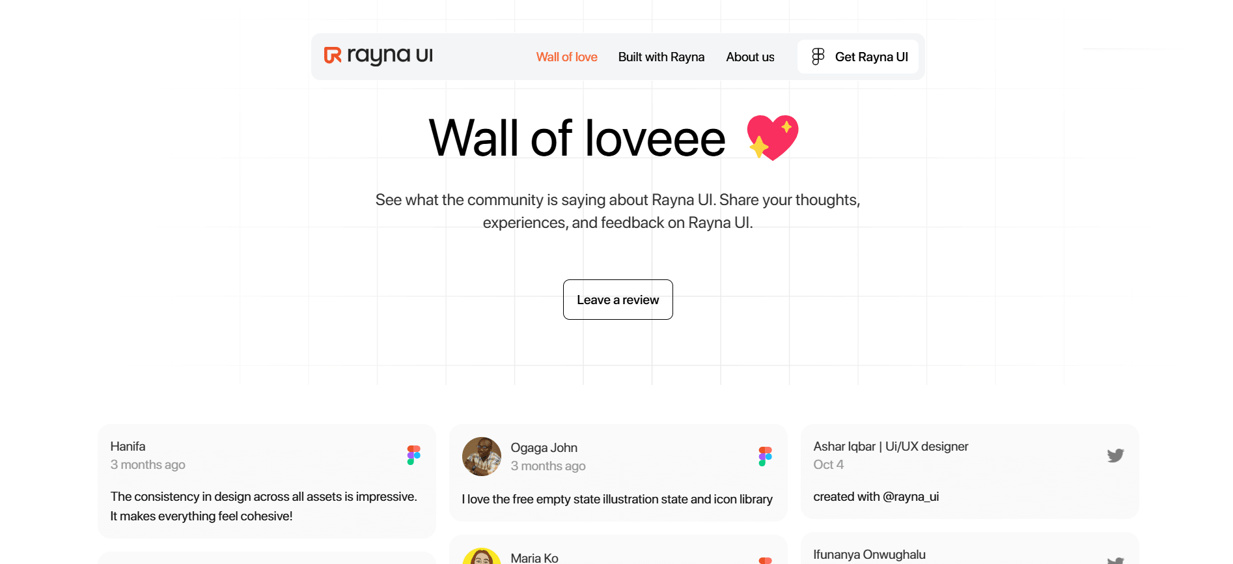Click the Rayna UI logo

(x=378, y=56)
